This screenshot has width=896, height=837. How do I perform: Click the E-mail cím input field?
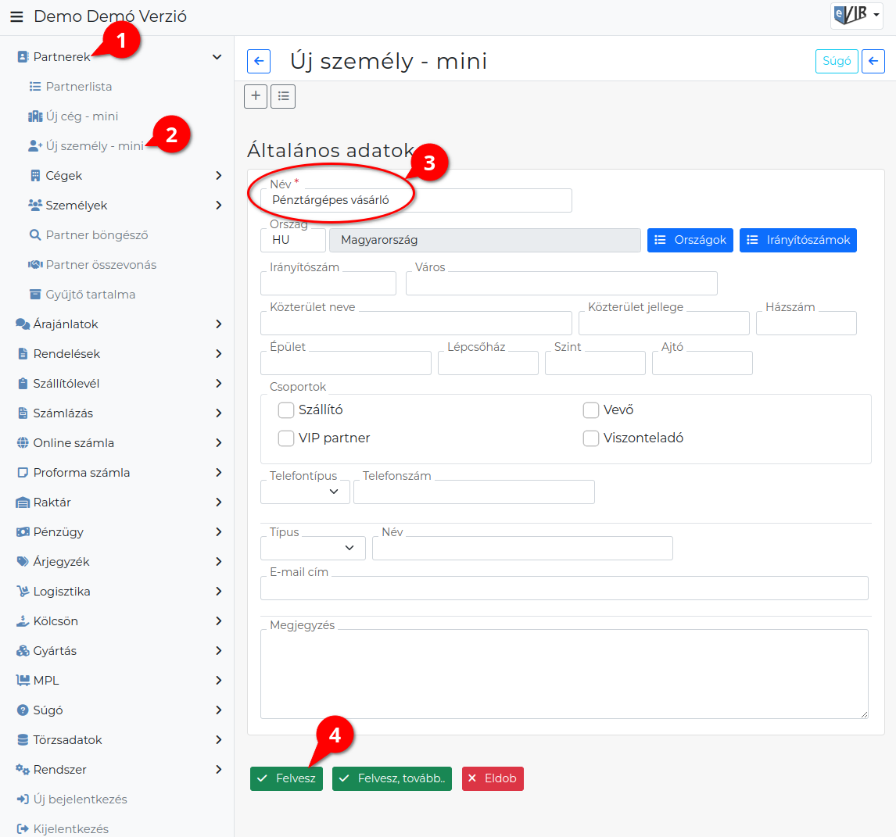point(564,588)
